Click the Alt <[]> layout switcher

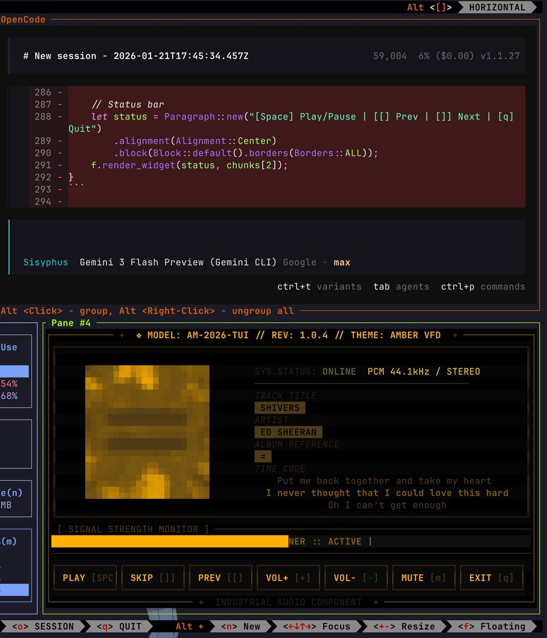pyautogui.click(x=430, y=7)
